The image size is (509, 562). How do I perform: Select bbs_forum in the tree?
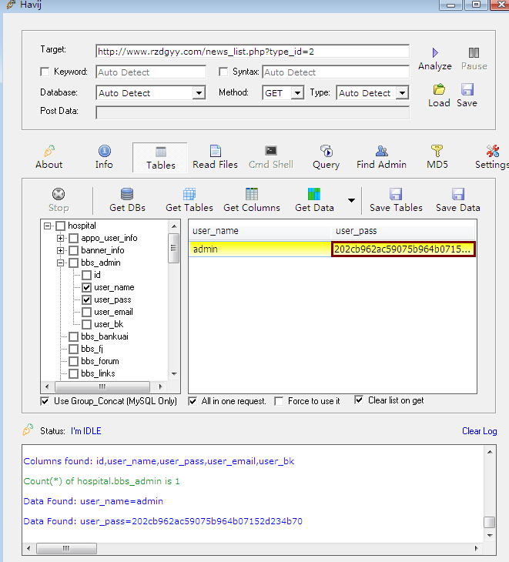99,361
